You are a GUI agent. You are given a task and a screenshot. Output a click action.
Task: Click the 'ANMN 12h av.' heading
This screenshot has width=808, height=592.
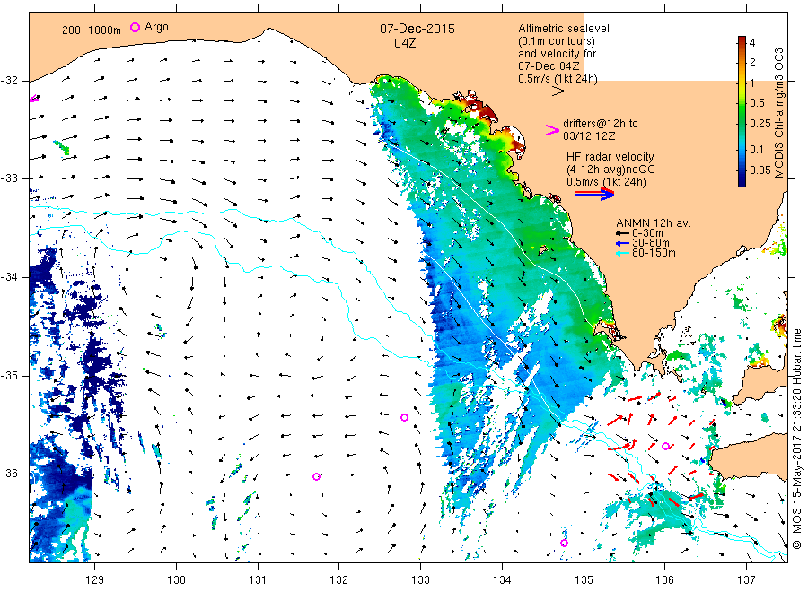pyautogui.click(x=654, y=223)
